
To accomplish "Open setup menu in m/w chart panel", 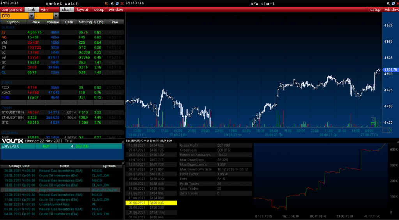I will pyautogui.click(x=375, y=9).
